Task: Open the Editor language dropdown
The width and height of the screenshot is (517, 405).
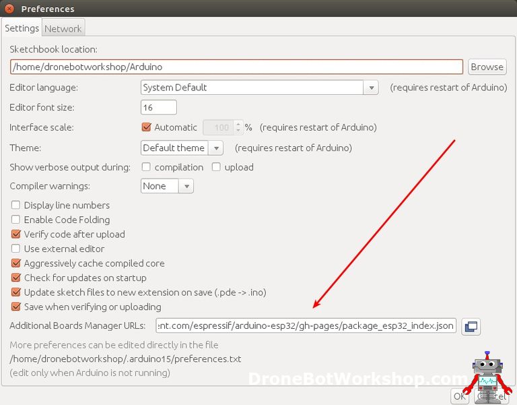Action: coord(259,88)
